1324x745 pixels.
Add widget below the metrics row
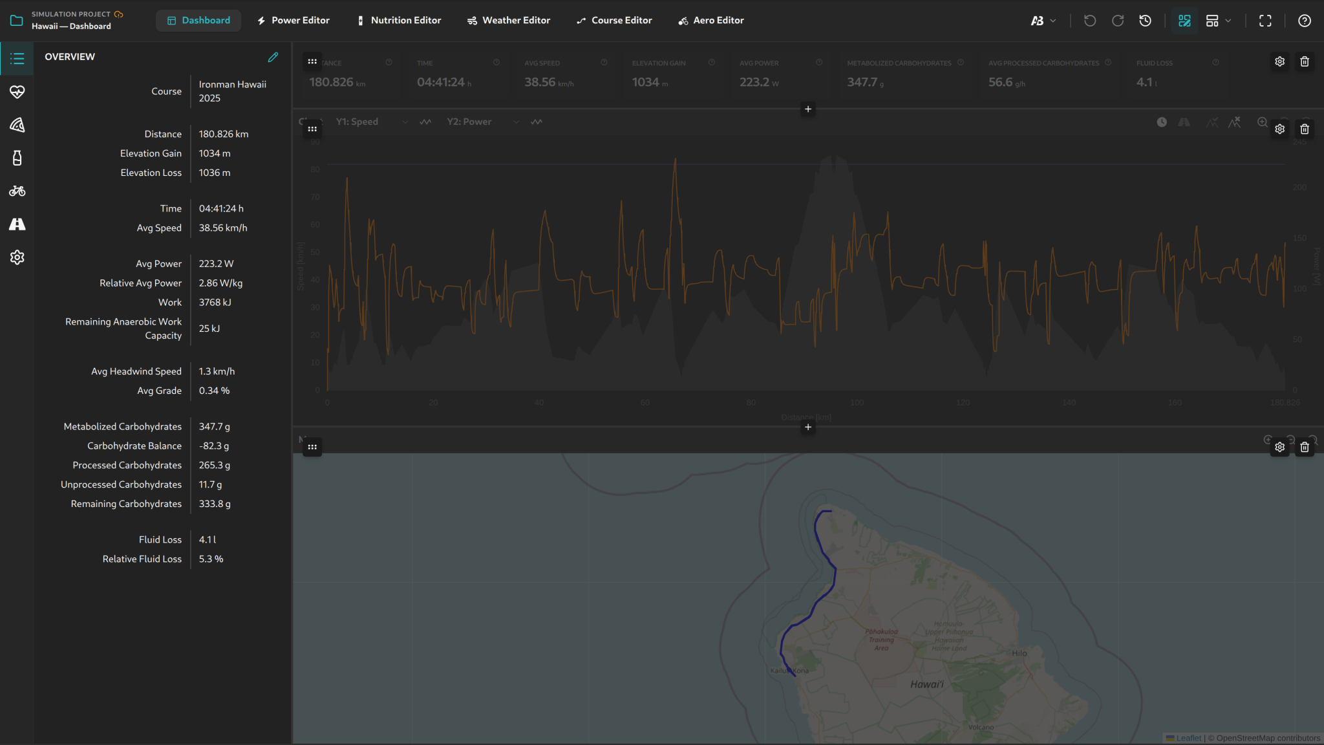807,109
